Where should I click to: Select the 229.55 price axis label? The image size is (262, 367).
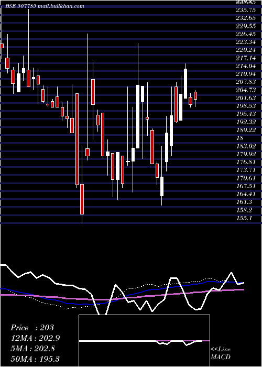245,26
